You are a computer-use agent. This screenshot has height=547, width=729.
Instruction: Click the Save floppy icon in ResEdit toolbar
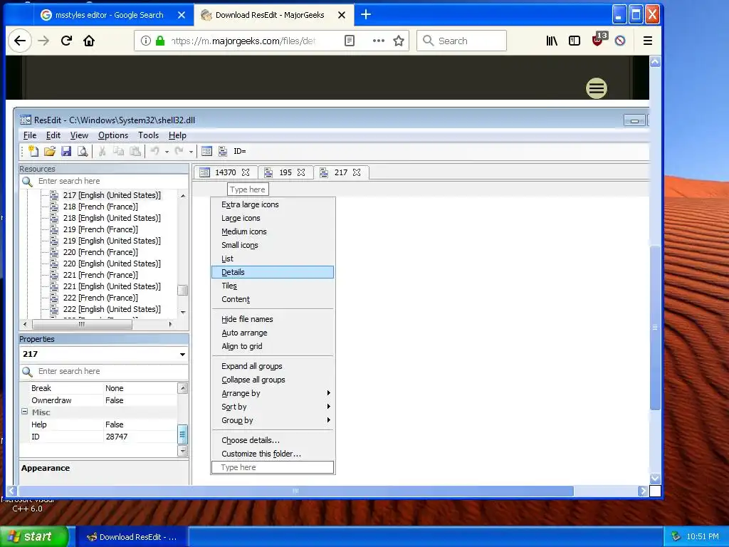[66, 151]
